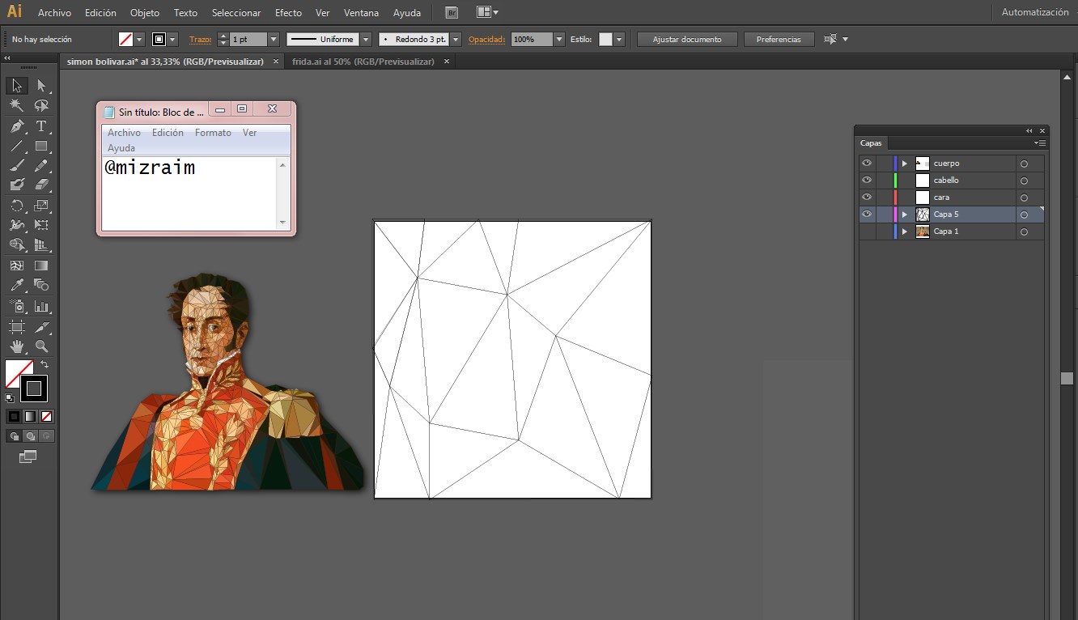The image size is (1078, 620).
Task: Hide the cara layer eye
Action: click(867, 197)
